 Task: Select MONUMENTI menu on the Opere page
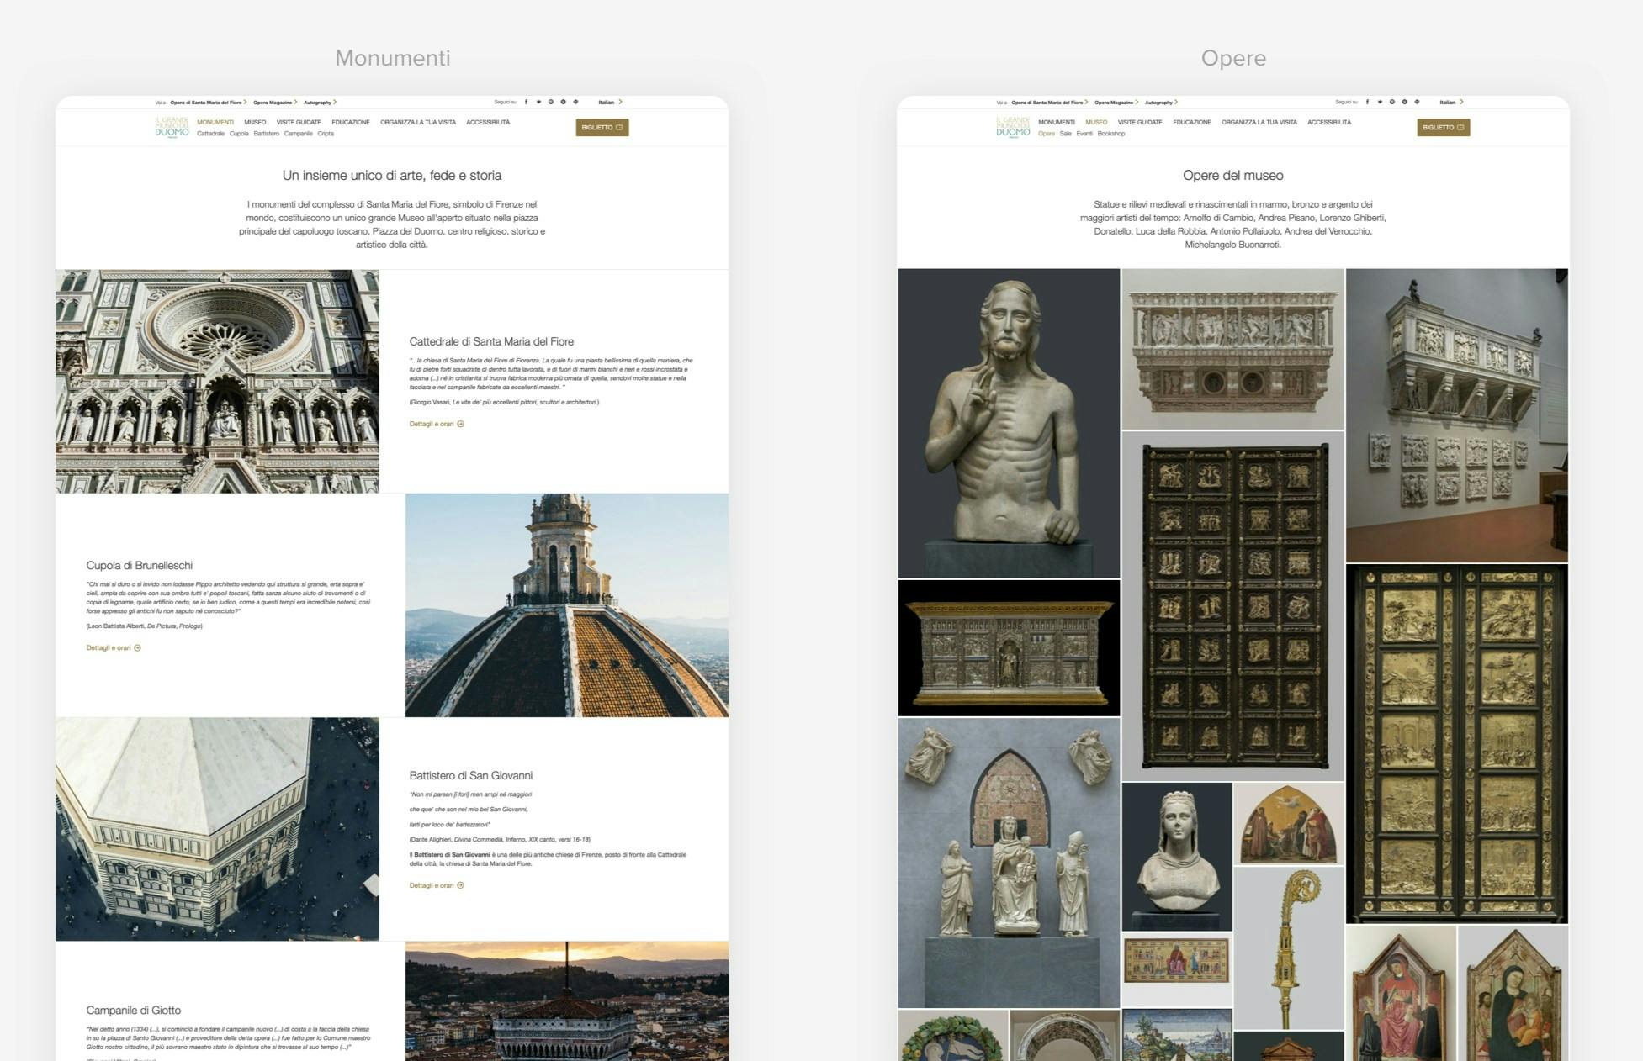coord(1057,122)
